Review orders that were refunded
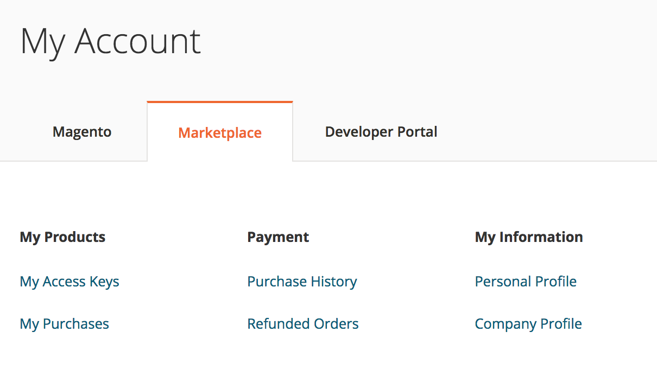Viewport: 657px width, 383px height. (x=302, y=323)
